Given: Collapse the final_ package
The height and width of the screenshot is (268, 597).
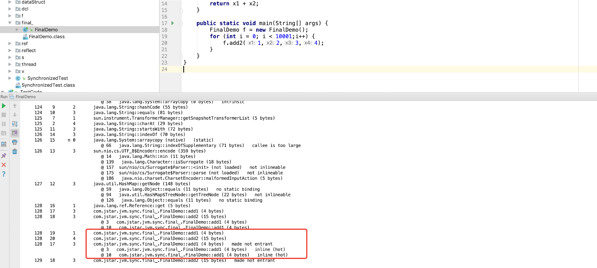Looking at the screenshot, I should tap(10, 23).
